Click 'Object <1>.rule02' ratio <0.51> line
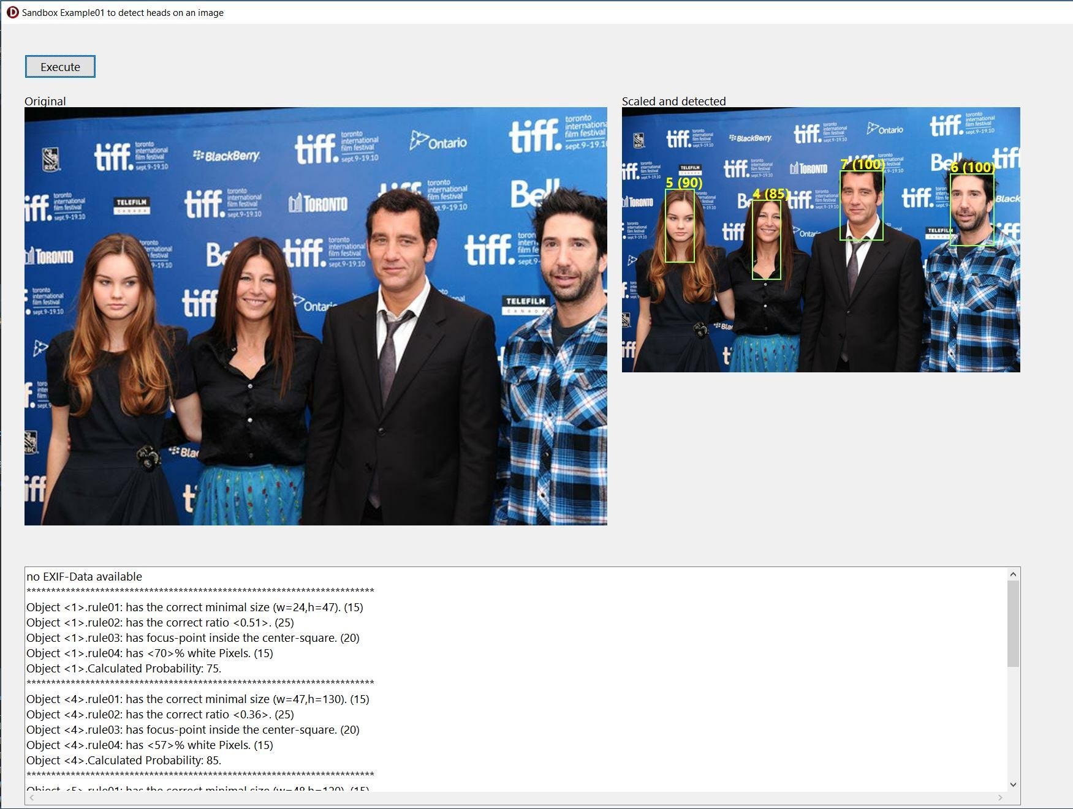Image resolution: width=1073 pixels, height=809 pixels. 160,622
